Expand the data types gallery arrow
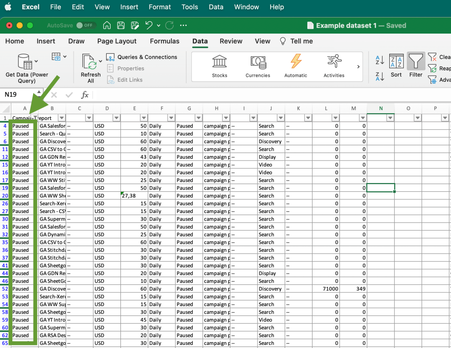This screenshot has width=451, height=348. [358, 67]
